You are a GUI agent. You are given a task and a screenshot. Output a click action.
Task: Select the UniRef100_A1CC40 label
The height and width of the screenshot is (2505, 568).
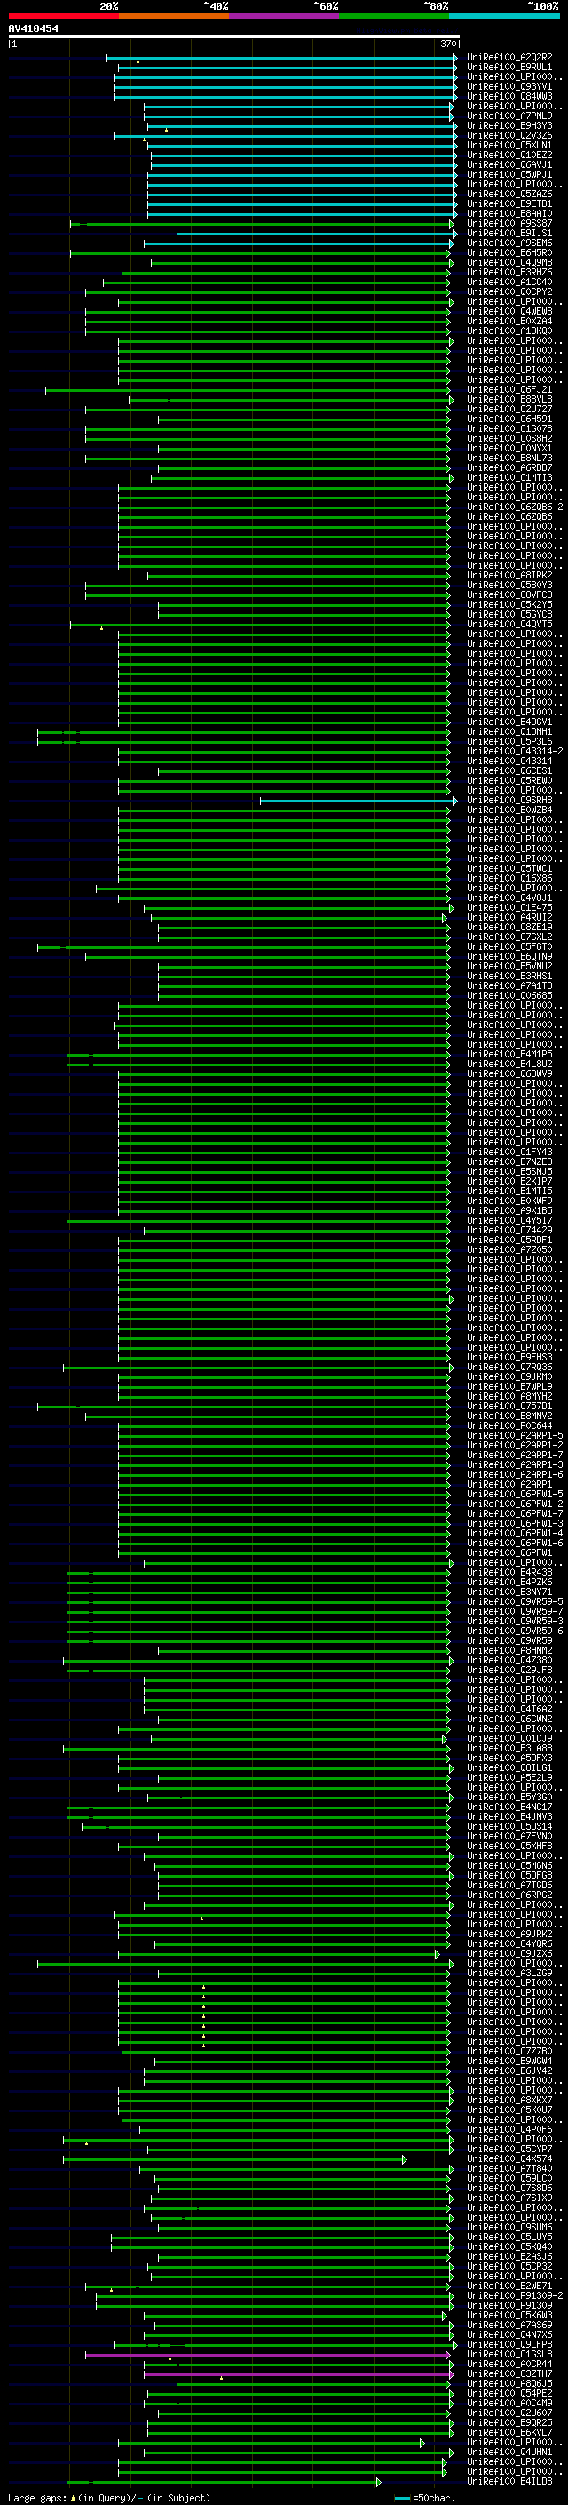pos(509,282)
